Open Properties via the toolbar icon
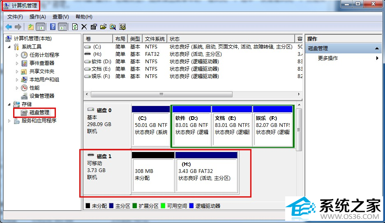This screenshot has width=385, height=223. (94, 27)
